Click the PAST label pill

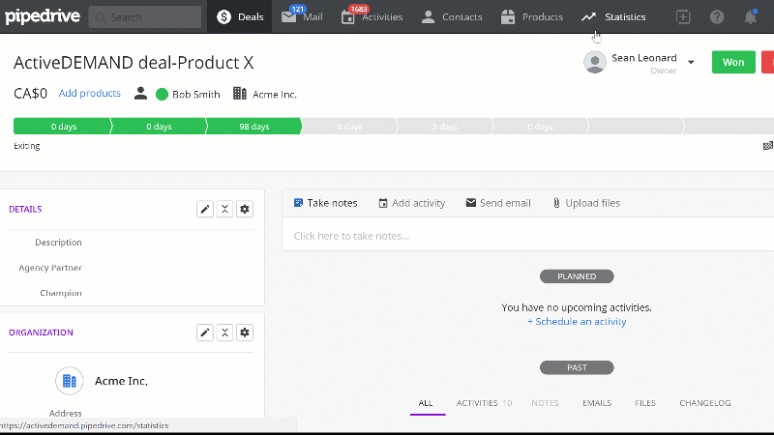pos(577,367)
